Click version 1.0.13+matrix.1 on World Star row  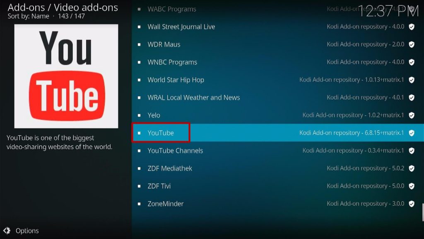click(384, 80)
